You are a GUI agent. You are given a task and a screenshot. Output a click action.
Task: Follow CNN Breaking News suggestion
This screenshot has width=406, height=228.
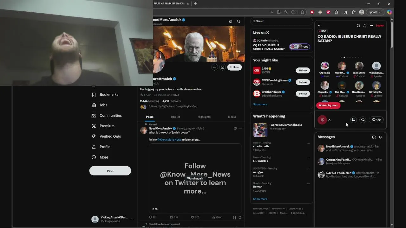(303, 82)
